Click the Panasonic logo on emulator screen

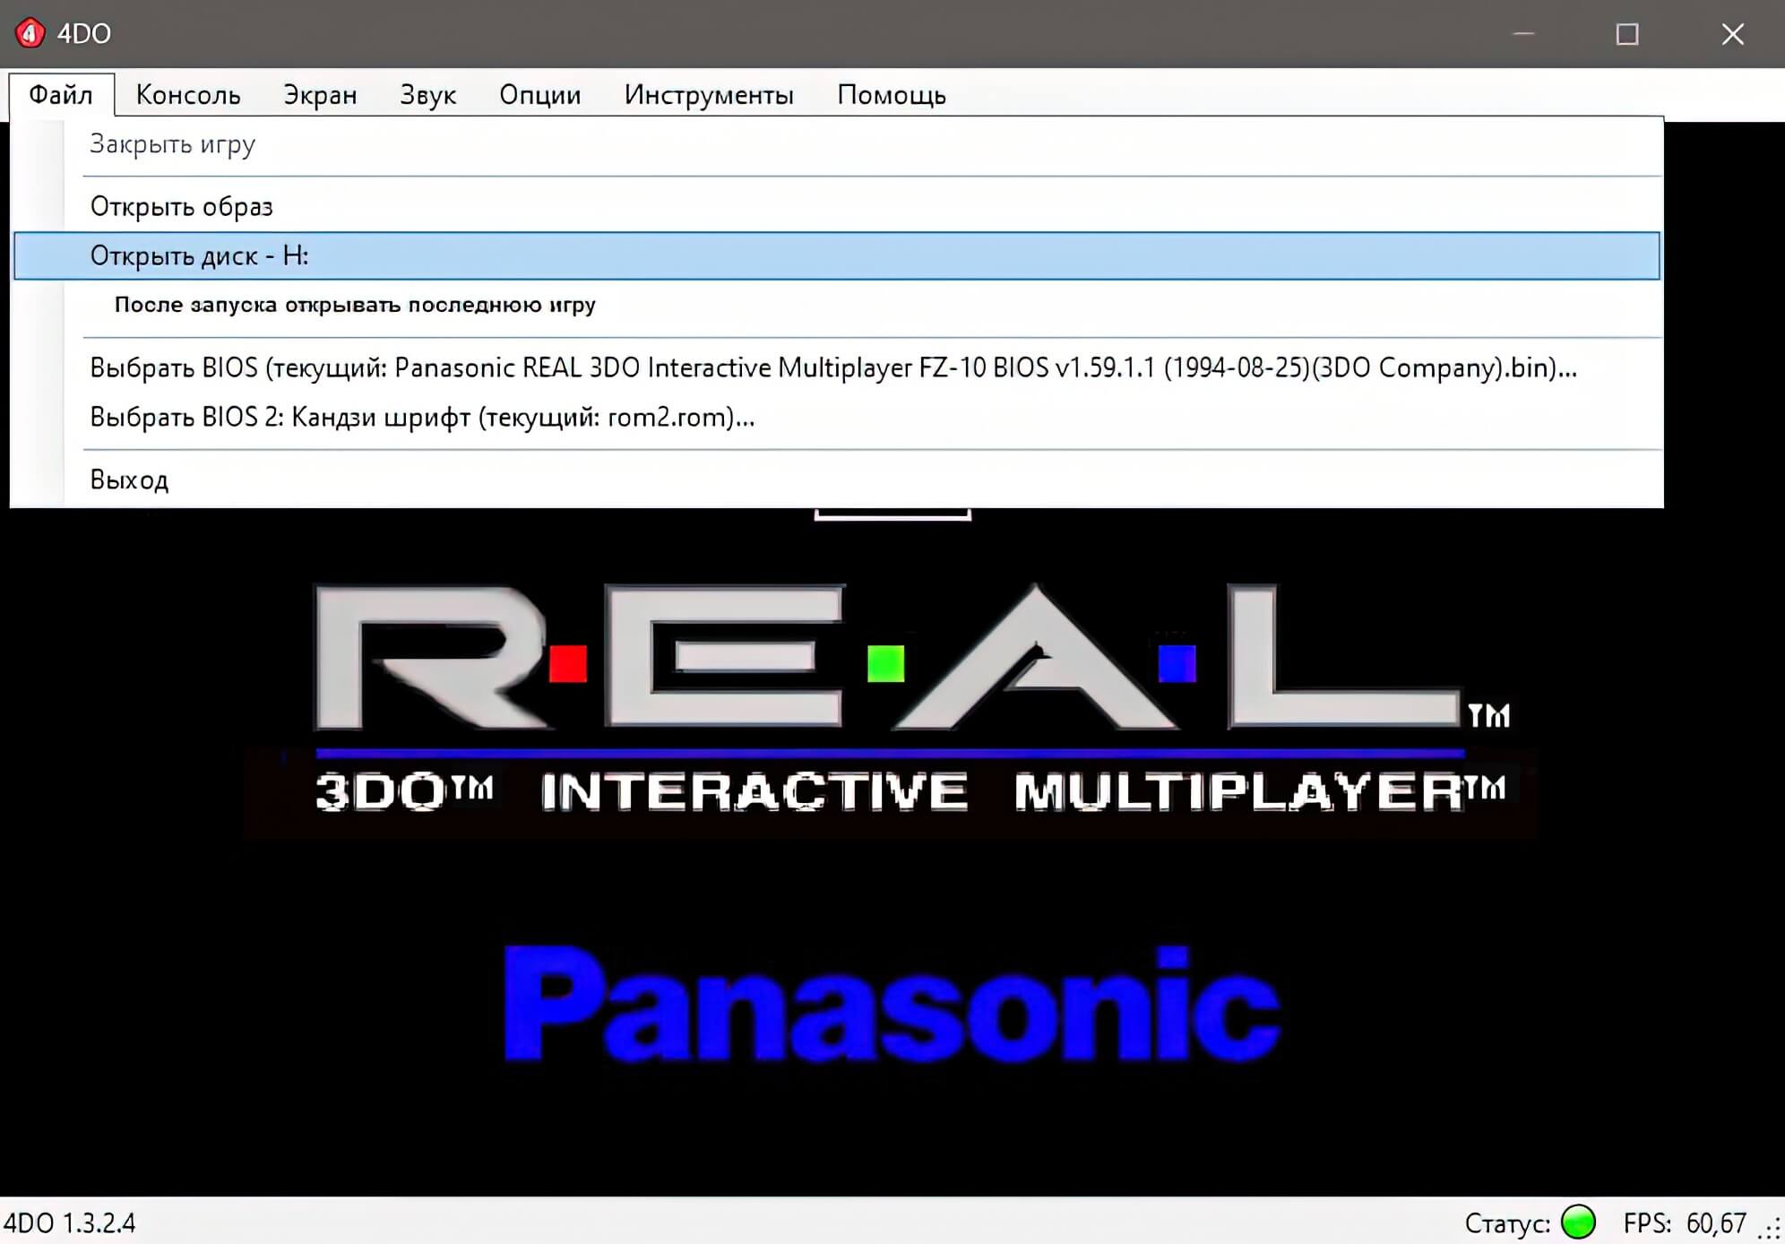tap(892, 1003)
